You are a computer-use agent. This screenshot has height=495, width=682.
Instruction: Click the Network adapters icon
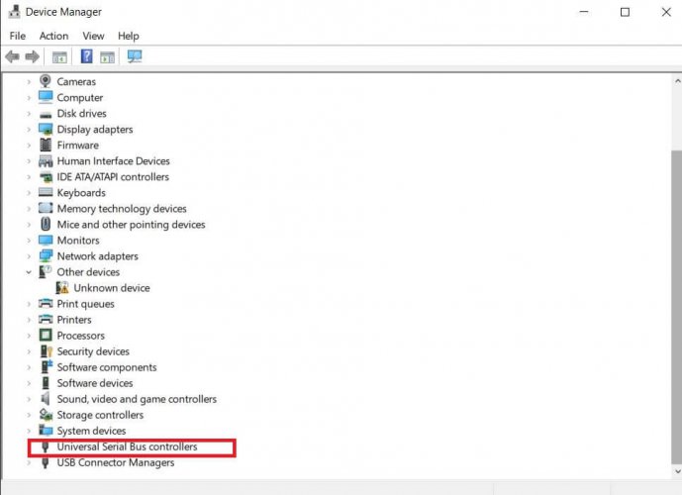pyautogui.click(x=46, y=255)
